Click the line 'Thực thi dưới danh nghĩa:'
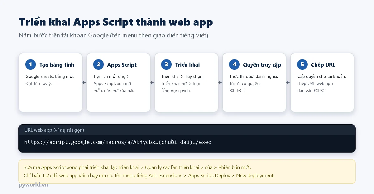374x194 pixels. [x=254, y=76]
